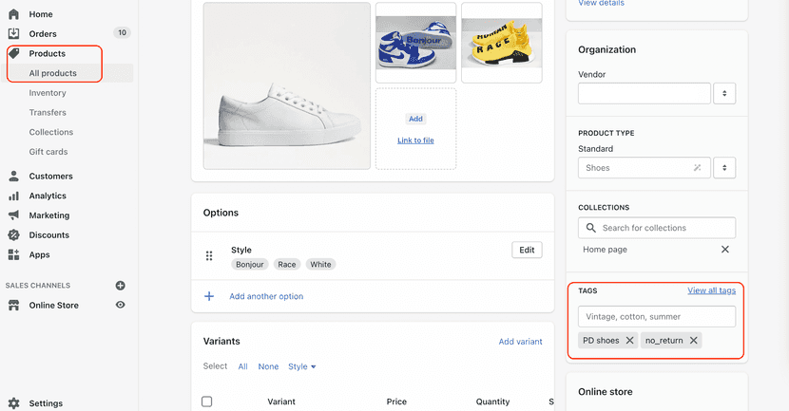
Task: Open Orders from the sidebar icon
Action: pos(13,34)
